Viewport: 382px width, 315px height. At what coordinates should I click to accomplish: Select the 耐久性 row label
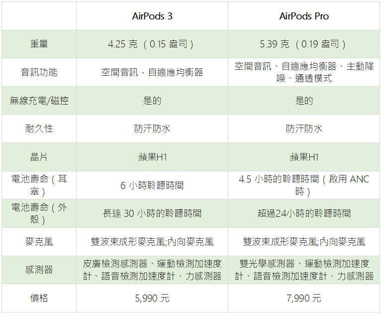tap(39, 129)
